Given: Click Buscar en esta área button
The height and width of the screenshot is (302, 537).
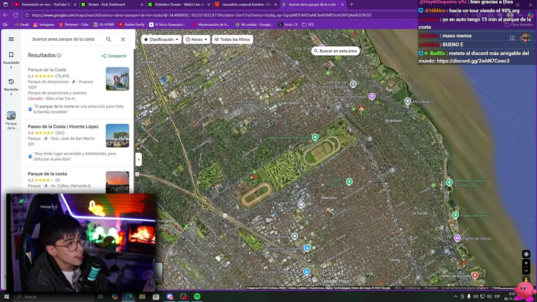Looking at the screenshot, I should [335, 51].
